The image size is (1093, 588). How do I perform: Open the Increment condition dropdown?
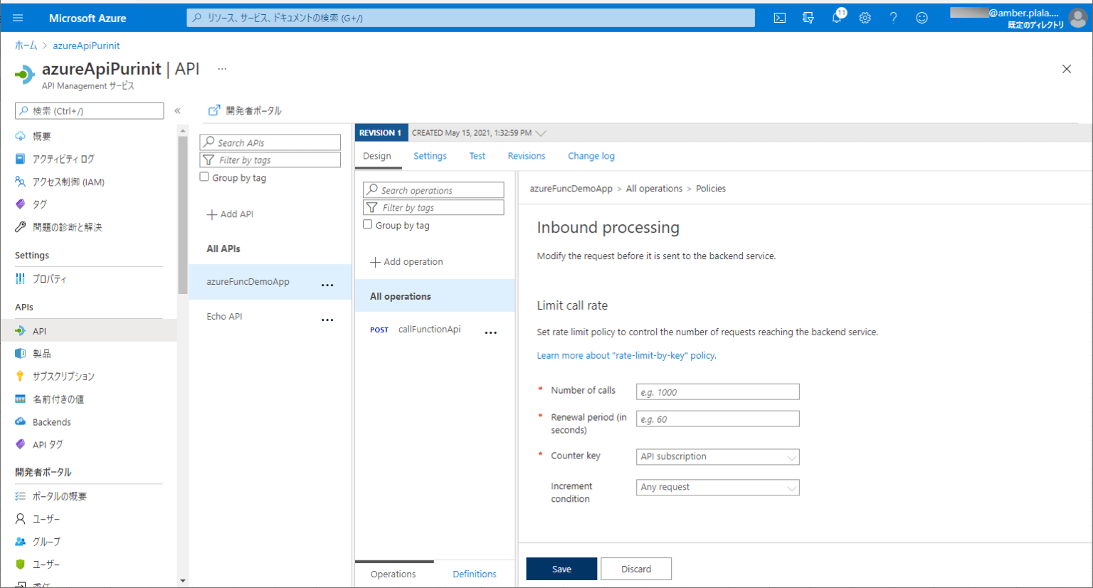(717, 487)
